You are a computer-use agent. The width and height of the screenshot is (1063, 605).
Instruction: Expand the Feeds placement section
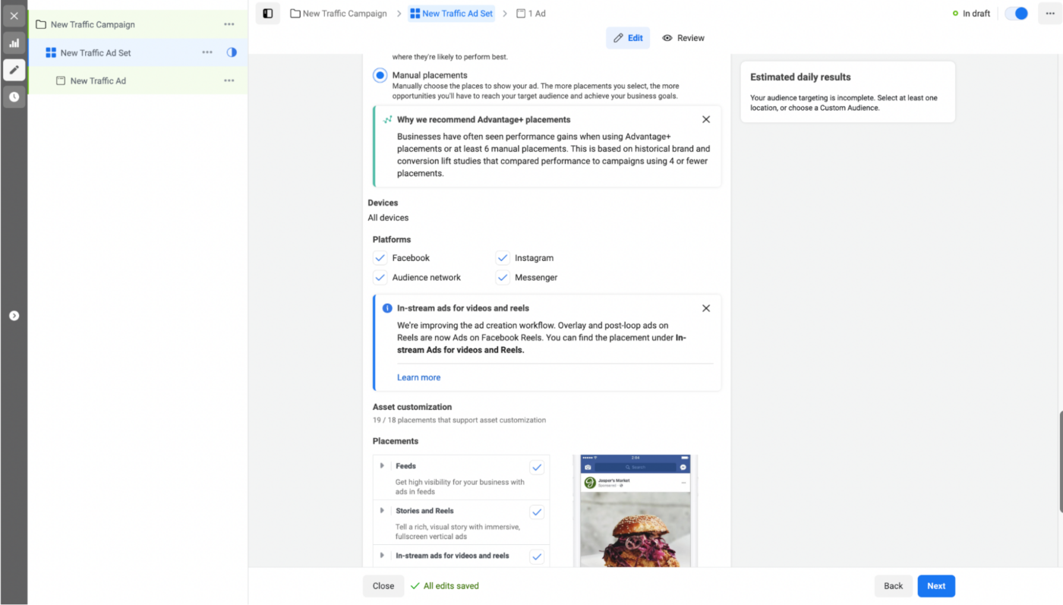[383, 465]
